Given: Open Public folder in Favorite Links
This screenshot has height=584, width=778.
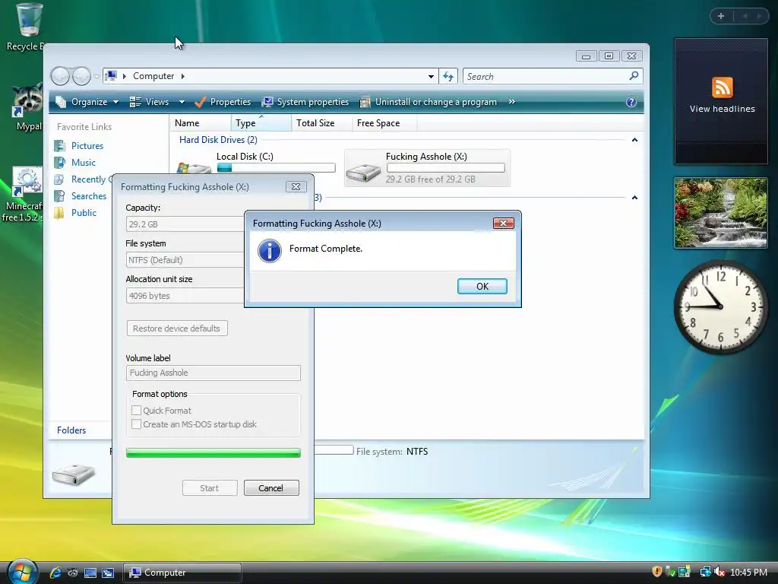Looking at the screenshot, I should pyautogui.click(x=75, y=213).
